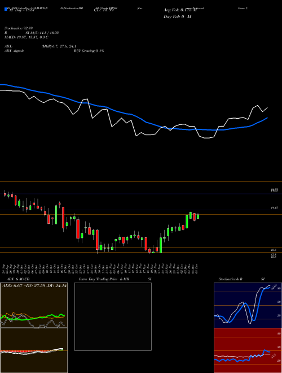Click the 12.8 price axis label
Screen dimensions: 282x373
tap(274, 250)
